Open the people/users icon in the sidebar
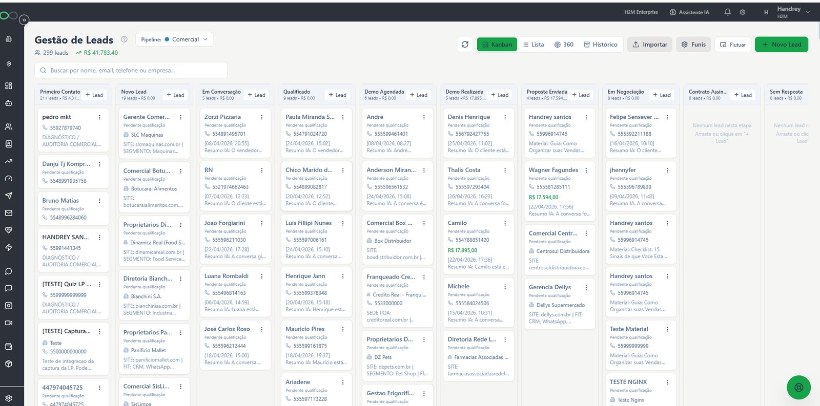This screenshot has height=406, width=820. pos(9,126)
